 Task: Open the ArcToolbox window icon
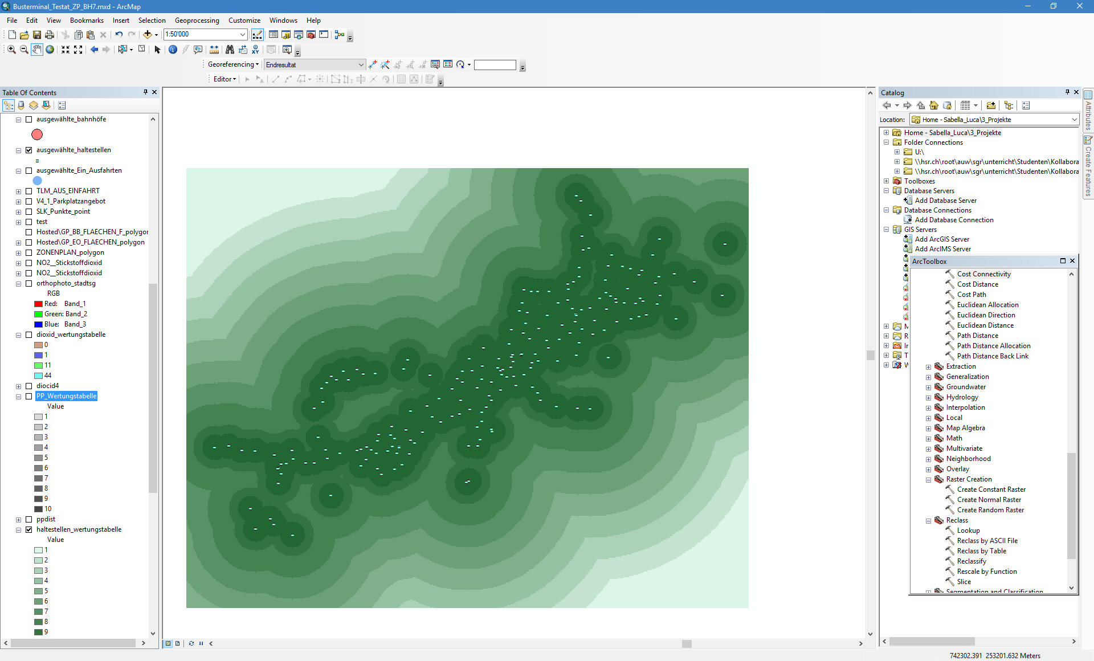[x=311, y=35]
